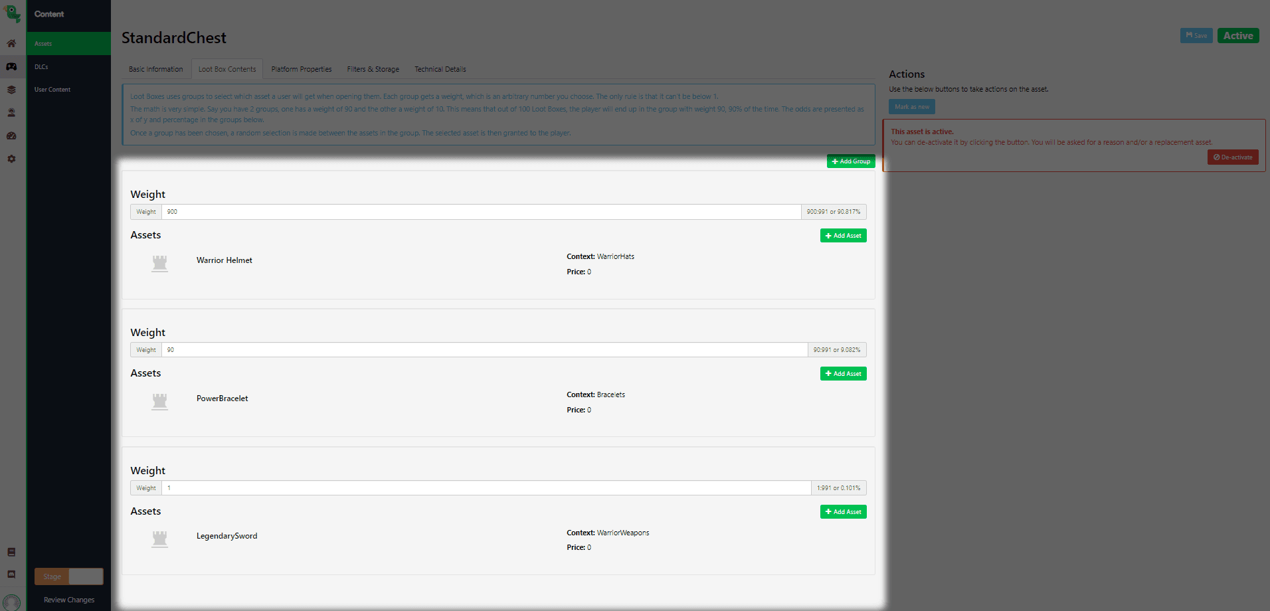Open User Content in the Content menu
The height and width of the screenshot is (611, 1270).
(x=69, y=90)
